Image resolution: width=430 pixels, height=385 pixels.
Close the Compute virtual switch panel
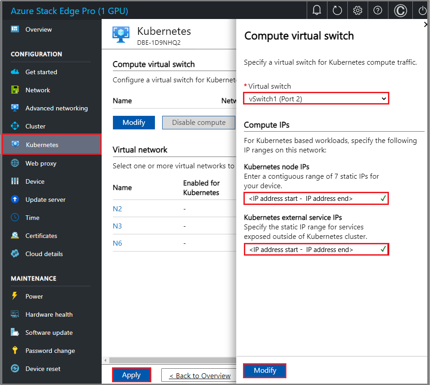click(425, 24)
